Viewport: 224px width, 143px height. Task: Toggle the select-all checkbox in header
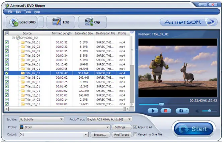click(7, 33)
